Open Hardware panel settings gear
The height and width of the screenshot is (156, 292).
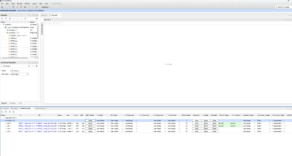37,19
